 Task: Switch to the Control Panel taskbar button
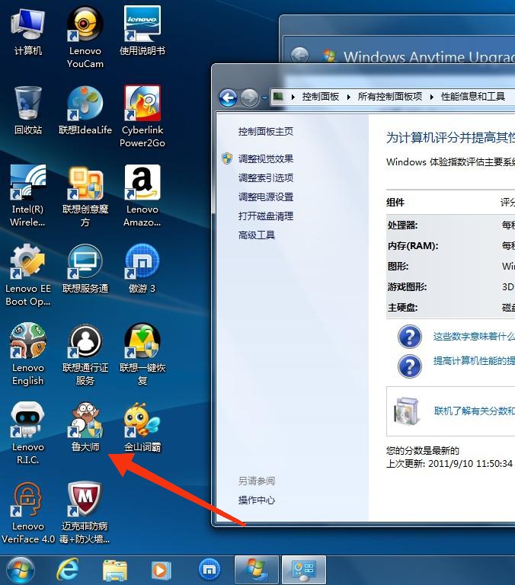click(x=304, y=570)
